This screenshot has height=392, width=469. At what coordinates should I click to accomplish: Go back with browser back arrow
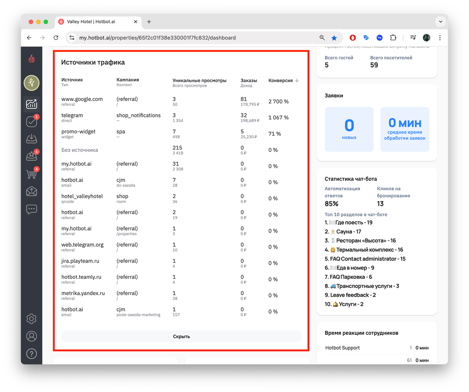tap(29, 38)
